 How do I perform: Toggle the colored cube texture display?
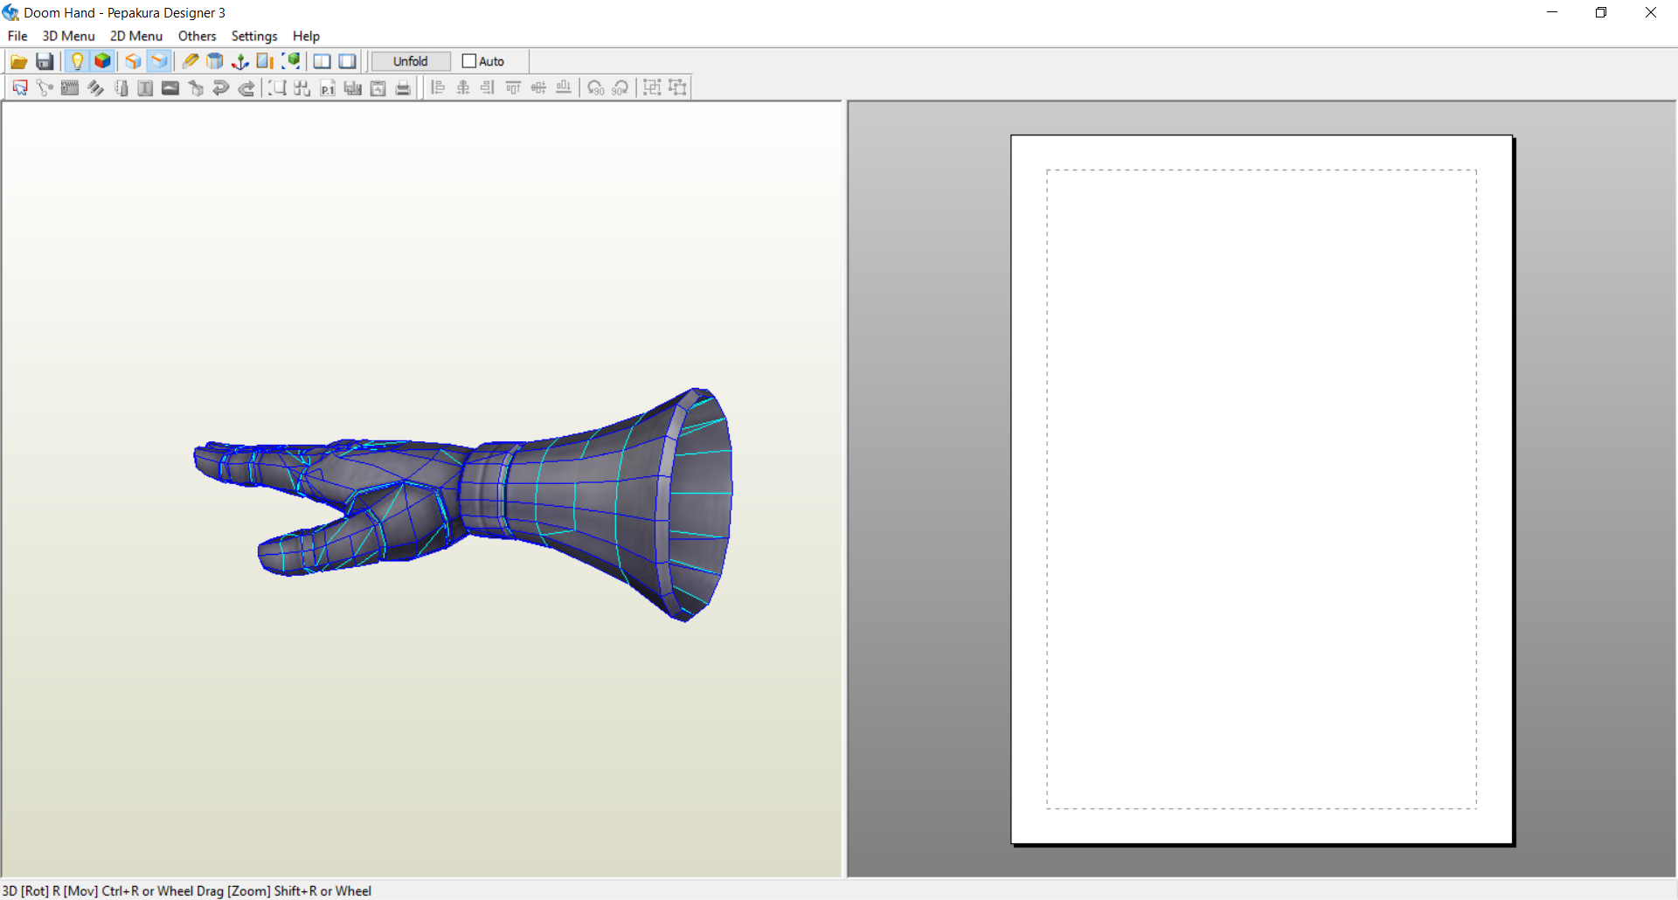coord(102,61)
